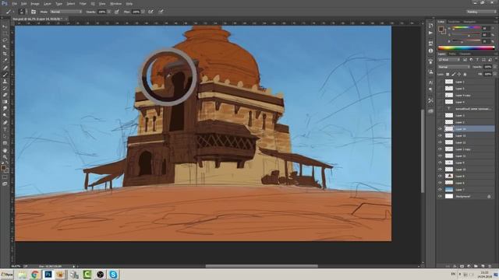Select the Rectangle shape tool
This screenshot has width=499, height=280.
tap(5, 143)
